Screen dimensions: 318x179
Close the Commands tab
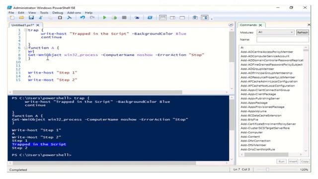260,25
